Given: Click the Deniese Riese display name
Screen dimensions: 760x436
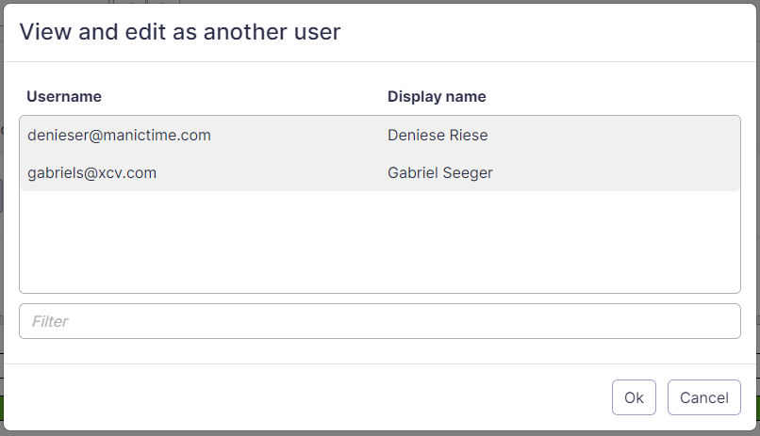Looking at the screenshot, I should pyautogui.click(x=438, y=135).
